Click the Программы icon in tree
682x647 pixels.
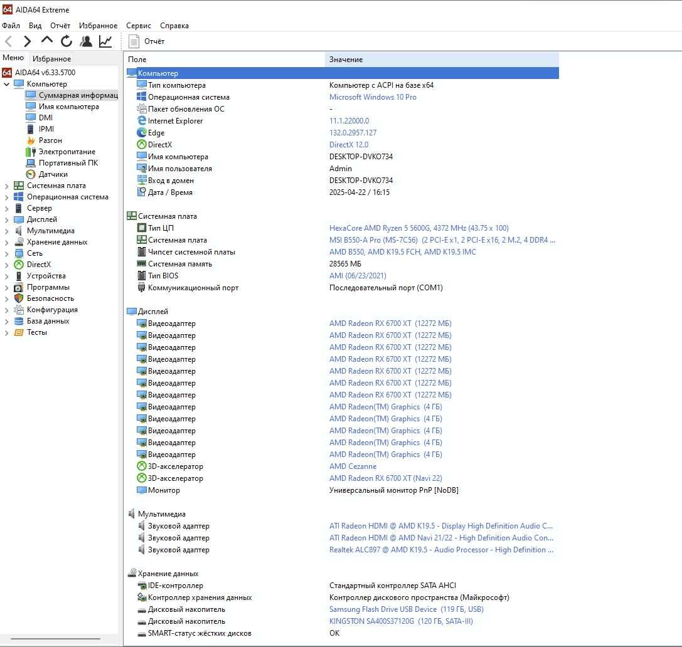pyautogui.click(x=19, y=287)
